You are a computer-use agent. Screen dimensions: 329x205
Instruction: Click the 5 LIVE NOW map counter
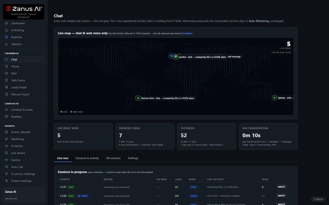click(285, 45)
